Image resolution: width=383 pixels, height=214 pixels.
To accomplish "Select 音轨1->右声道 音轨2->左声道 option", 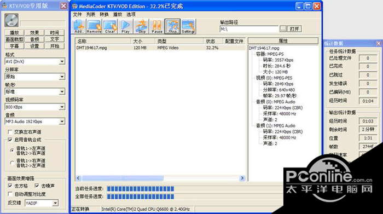I will 11,163.
